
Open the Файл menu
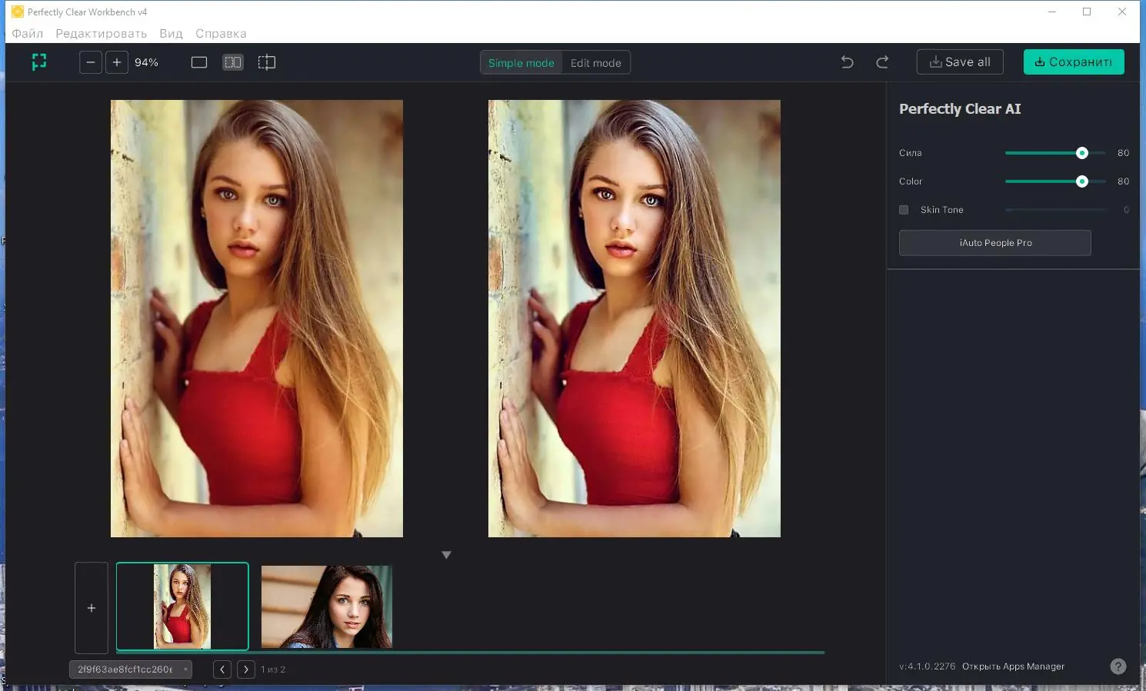click(x=28, y=34)
